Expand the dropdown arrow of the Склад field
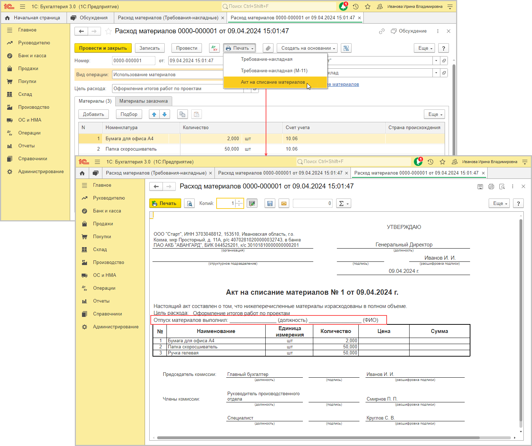This screenshot has width=532, height=446. pos(436,73)
